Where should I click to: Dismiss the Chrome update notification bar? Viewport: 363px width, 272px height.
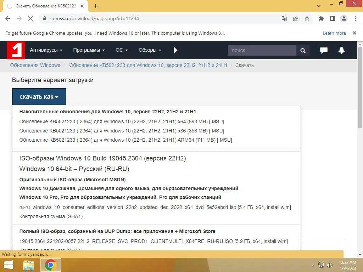(x=354, y=33)
